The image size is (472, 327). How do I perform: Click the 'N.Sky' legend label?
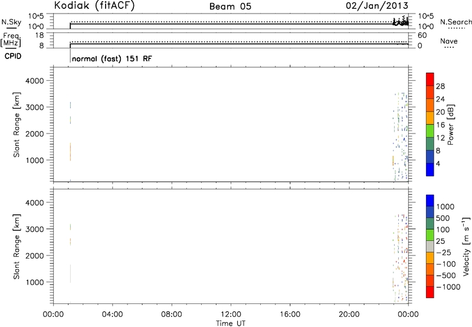tap(11, 22)
